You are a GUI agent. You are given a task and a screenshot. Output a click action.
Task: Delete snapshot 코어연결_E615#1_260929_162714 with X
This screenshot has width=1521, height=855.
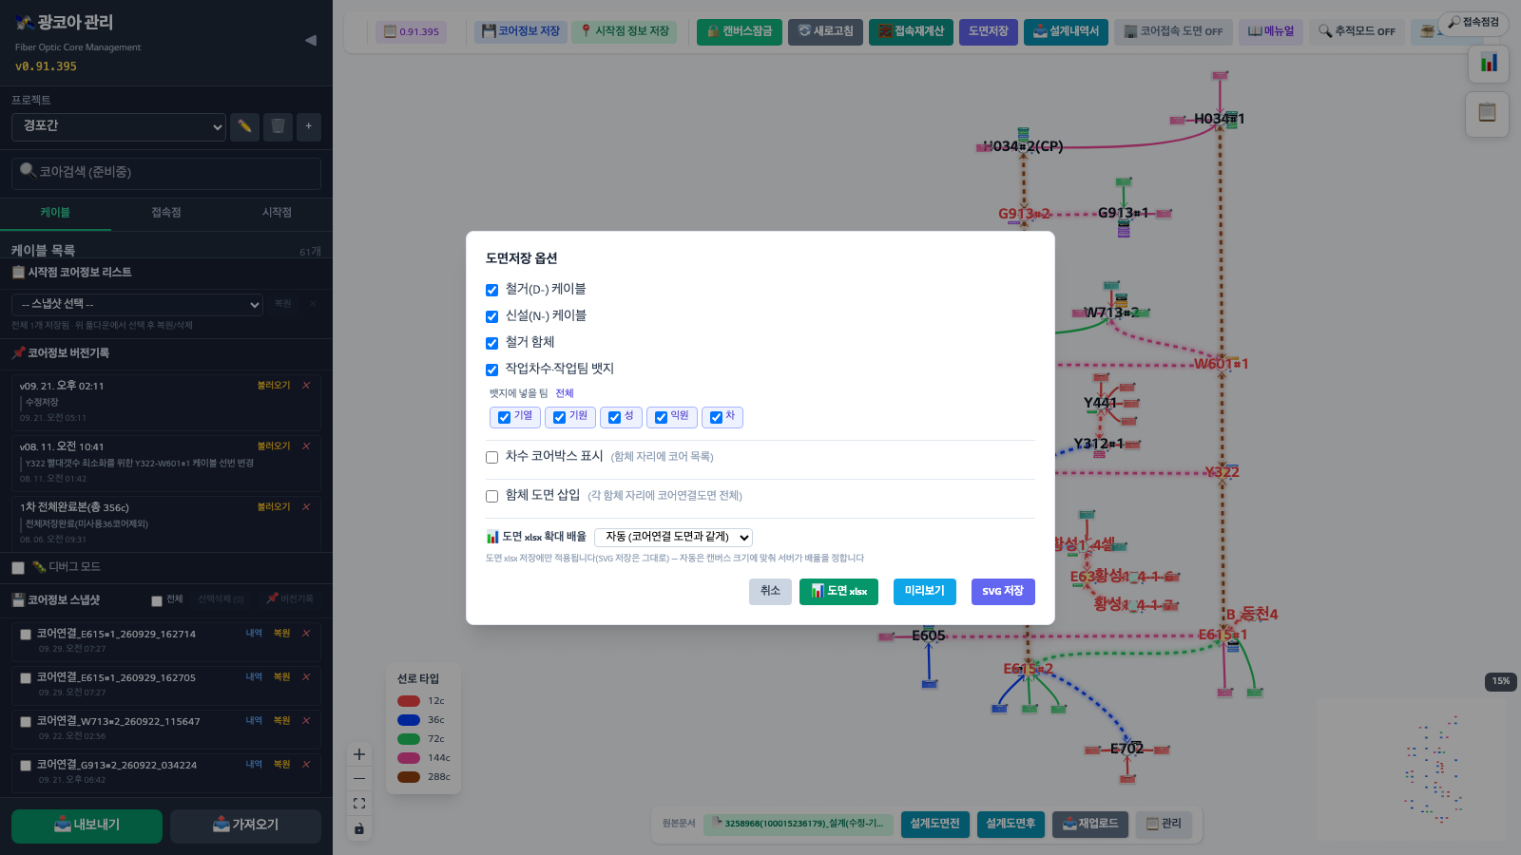pos(306,633)
